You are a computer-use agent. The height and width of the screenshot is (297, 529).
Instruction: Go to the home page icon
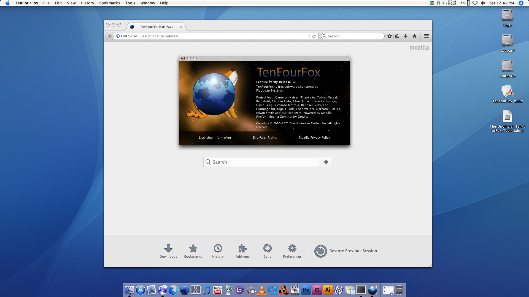coord(414,36)
